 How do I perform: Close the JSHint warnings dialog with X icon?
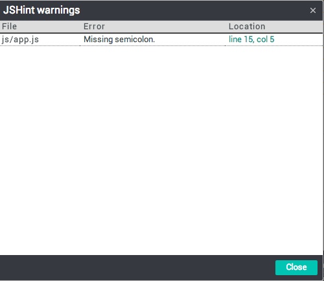tap(313, 10)
